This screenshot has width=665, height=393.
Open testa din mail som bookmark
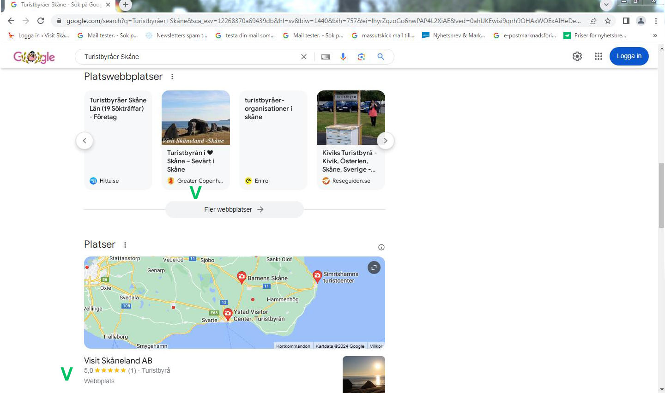coord(245,36)
